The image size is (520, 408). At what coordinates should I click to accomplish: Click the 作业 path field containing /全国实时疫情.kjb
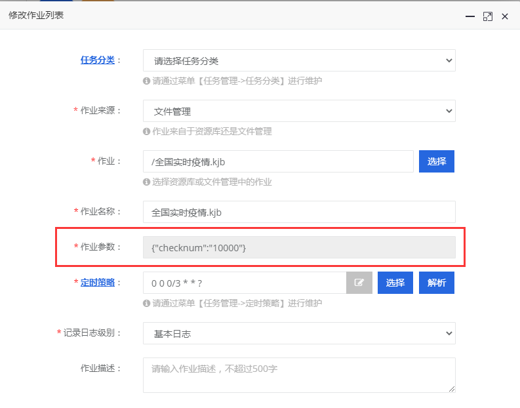point(278,161)
